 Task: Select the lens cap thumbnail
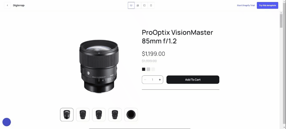click(131, 114)
